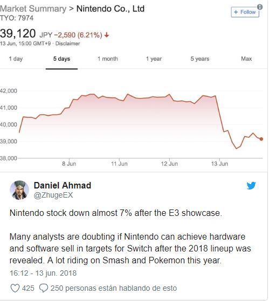269x301 pixels.
Task: Click Daniel Ahmad's profile avatar
Action: (x=19, y=190)
